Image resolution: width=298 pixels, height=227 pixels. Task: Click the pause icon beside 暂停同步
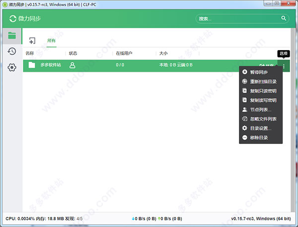(x=245, y=72)
